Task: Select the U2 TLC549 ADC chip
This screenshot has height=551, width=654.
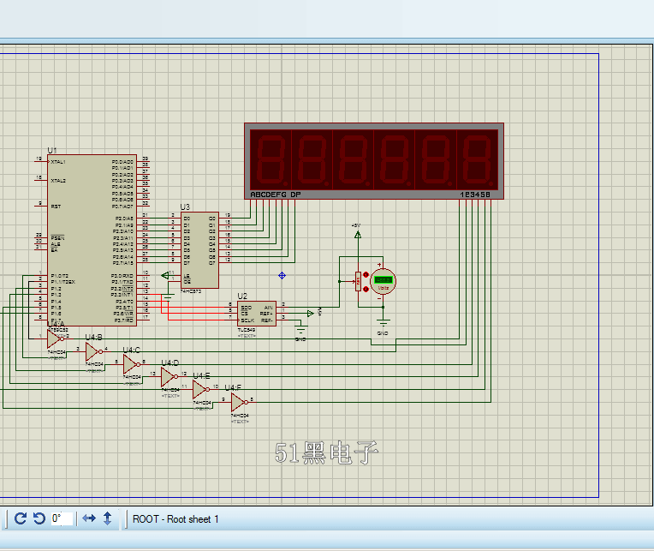Action: (256, 314)
